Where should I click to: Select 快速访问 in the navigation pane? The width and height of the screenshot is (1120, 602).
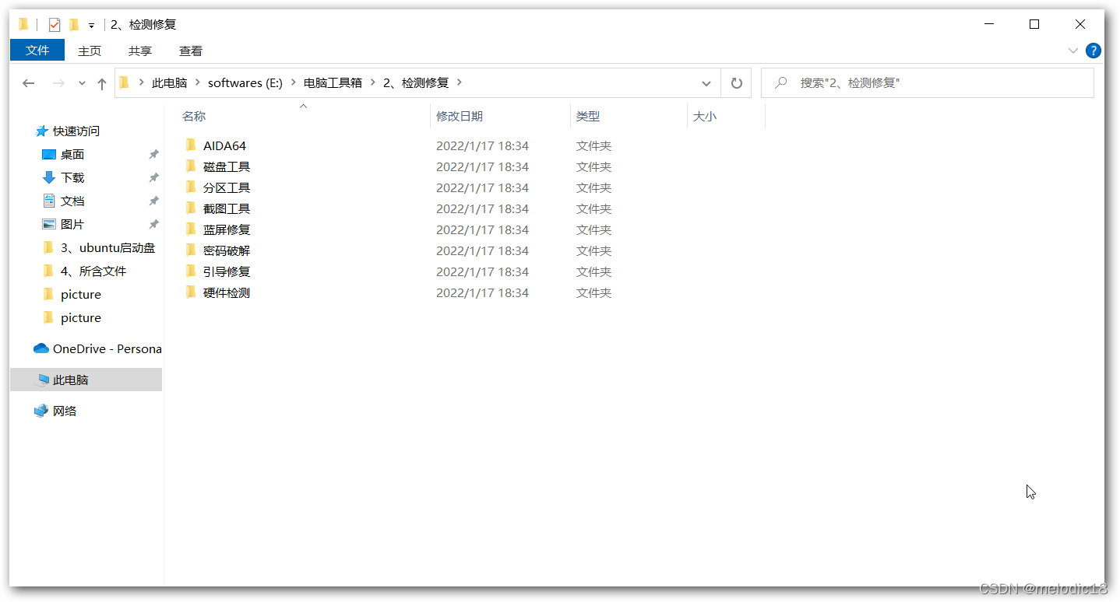pos(76,131)
